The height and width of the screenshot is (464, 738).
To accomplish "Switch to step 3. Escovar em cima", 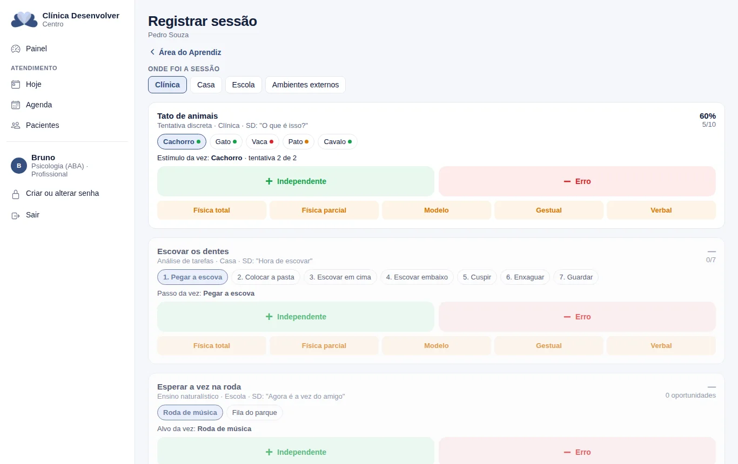I will click(340, 277).
